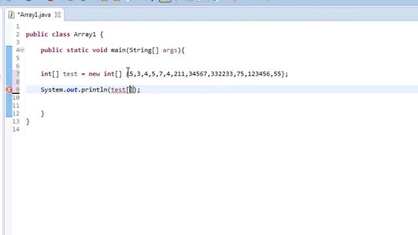This screenshot has width=418, height=235.
Task: Collapse the main method fold toggle at line 4
Action: pos(22,50)
